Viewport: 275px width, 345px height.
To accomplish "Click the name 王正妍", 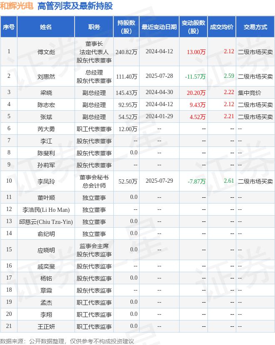I will [46, 327].
